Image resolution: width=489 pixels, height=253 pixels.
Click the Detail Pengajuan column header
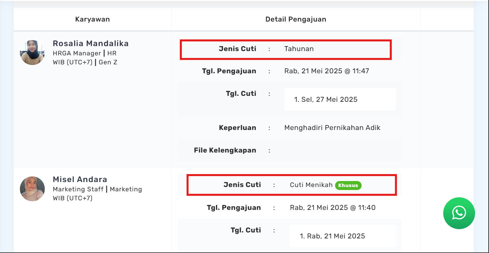pos(296,19)
